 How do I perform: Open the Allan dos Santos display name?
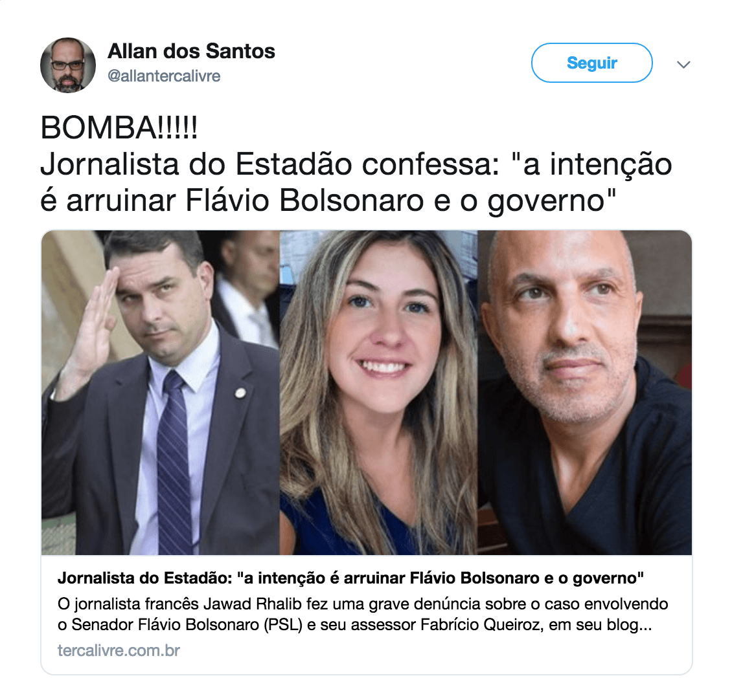tap(191, 51)
